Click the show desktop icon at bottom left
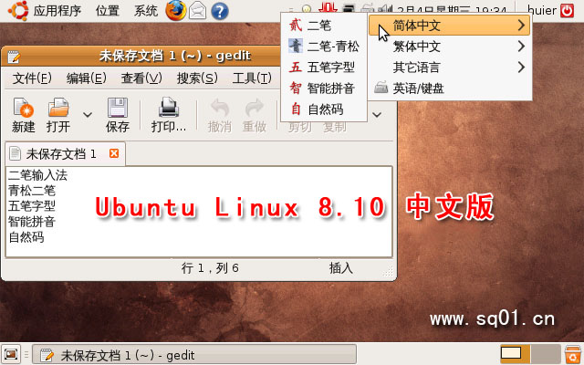 click(11, 354)
